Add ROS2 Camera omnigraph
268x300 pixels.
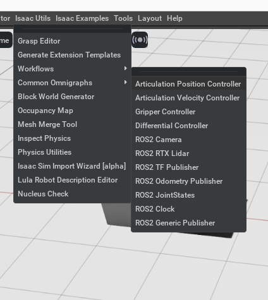[x=188, y=140]
